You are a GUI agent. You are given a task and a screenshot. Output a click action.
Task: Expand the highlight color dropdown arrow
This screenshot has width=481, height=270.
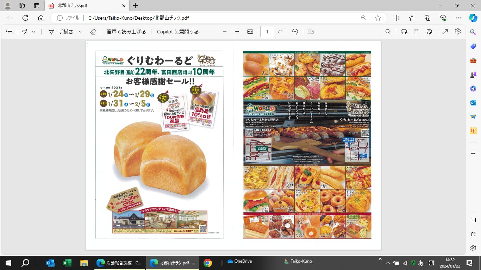pyautogui.click(x=33, y=32)
